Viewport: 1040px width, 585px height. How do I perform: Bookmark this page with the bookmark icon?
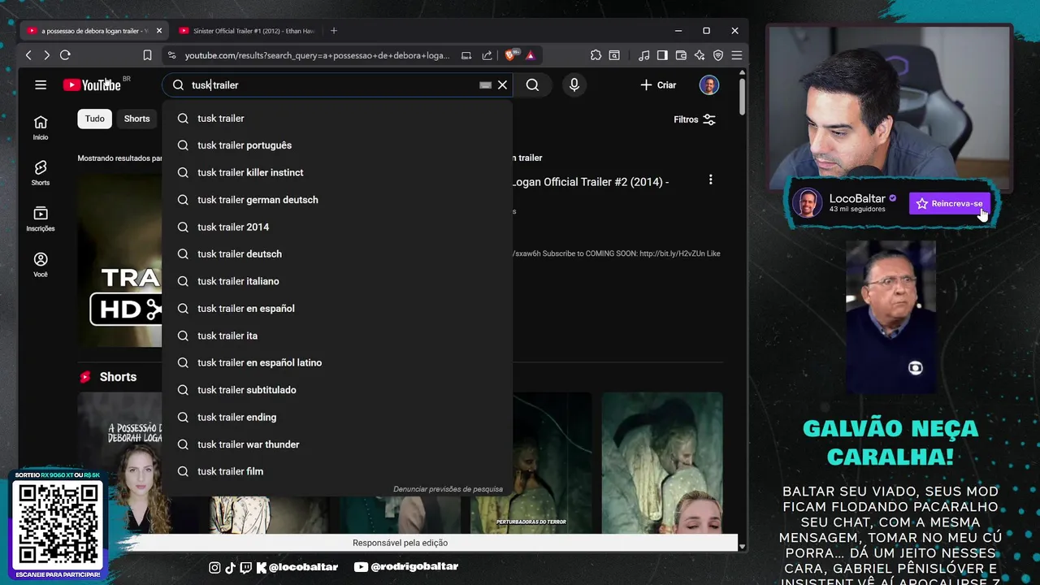147,55
